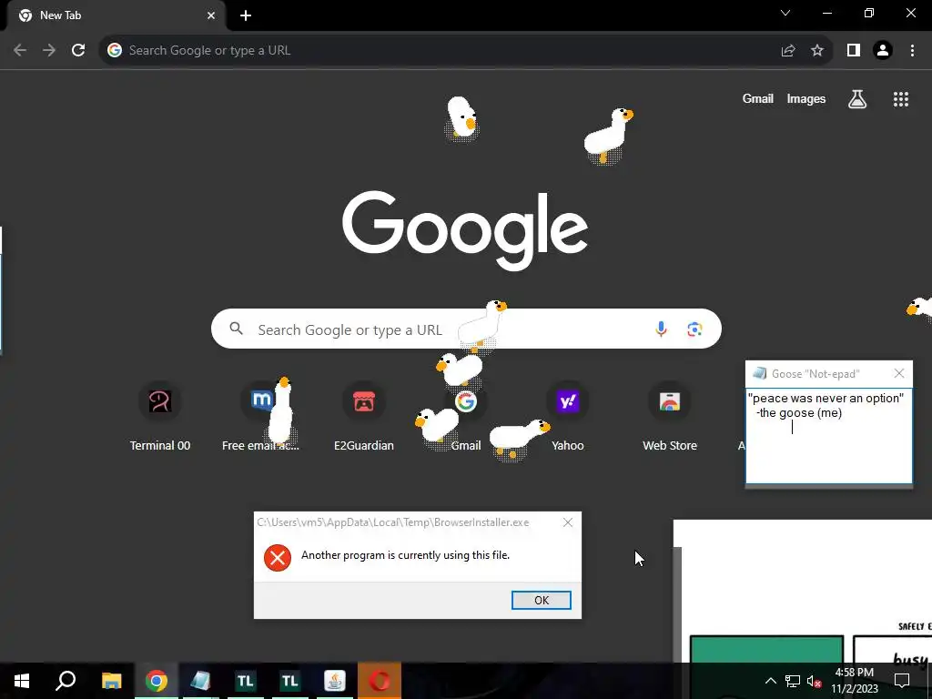The image size is (932, 699).
Task: Click inside Goose Not-epad text area
Action: 828,436
